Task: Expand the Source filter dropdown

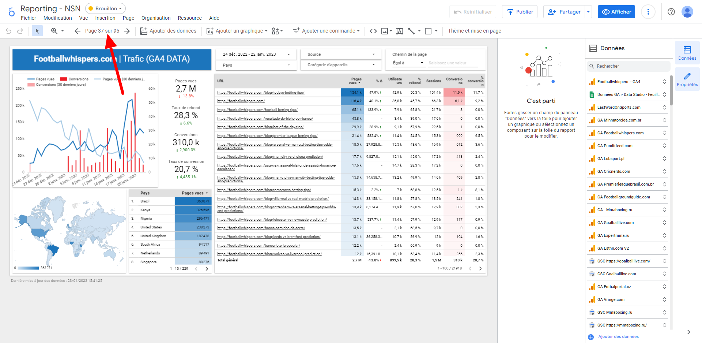Action: [341, 54]
